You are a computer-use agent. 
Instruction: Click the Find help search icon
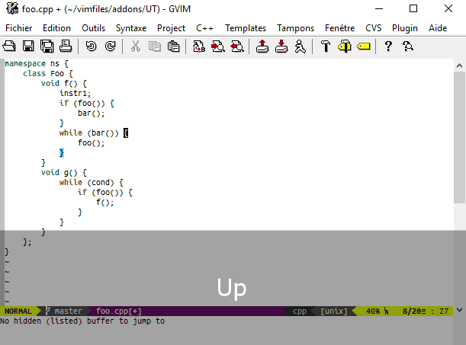point(408,46)
